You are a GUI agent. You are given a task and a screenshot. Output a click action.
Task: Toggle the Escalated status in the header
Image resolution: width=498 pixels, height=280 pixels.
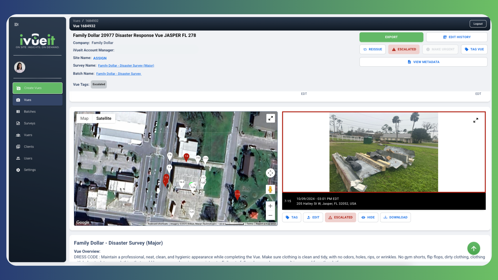tap(404, 49)
